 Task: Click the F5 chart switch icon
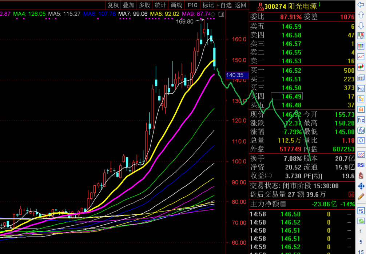[361, 211]
